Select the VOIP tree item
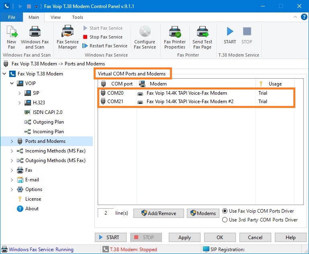 26,83
